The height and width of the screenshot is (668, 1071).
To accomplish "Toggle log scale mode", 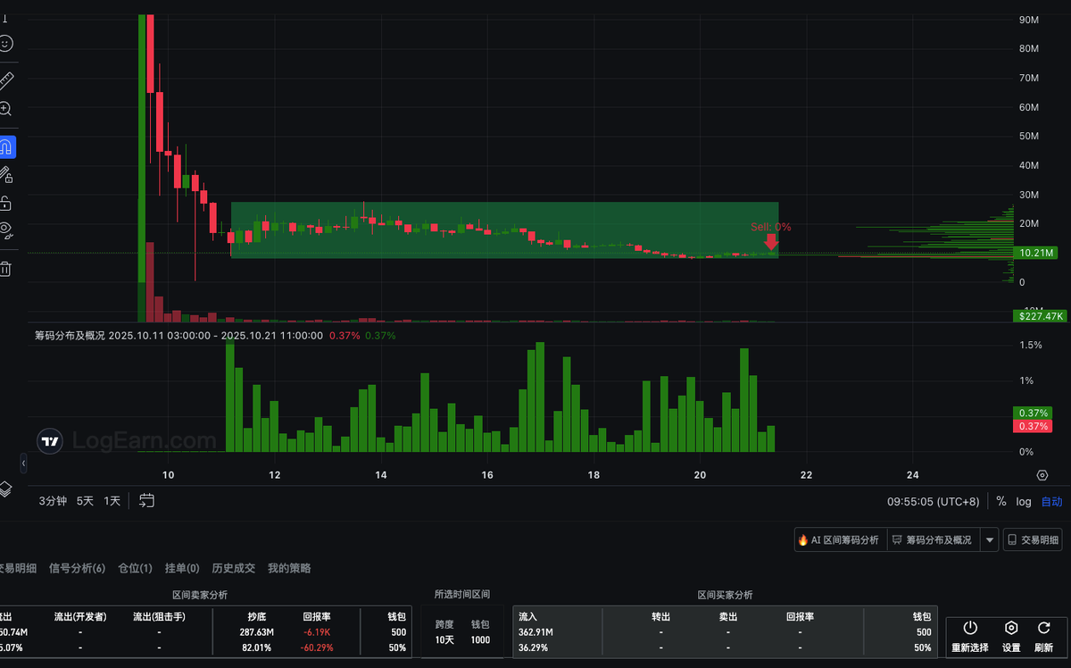I will tap(1024, 502).
